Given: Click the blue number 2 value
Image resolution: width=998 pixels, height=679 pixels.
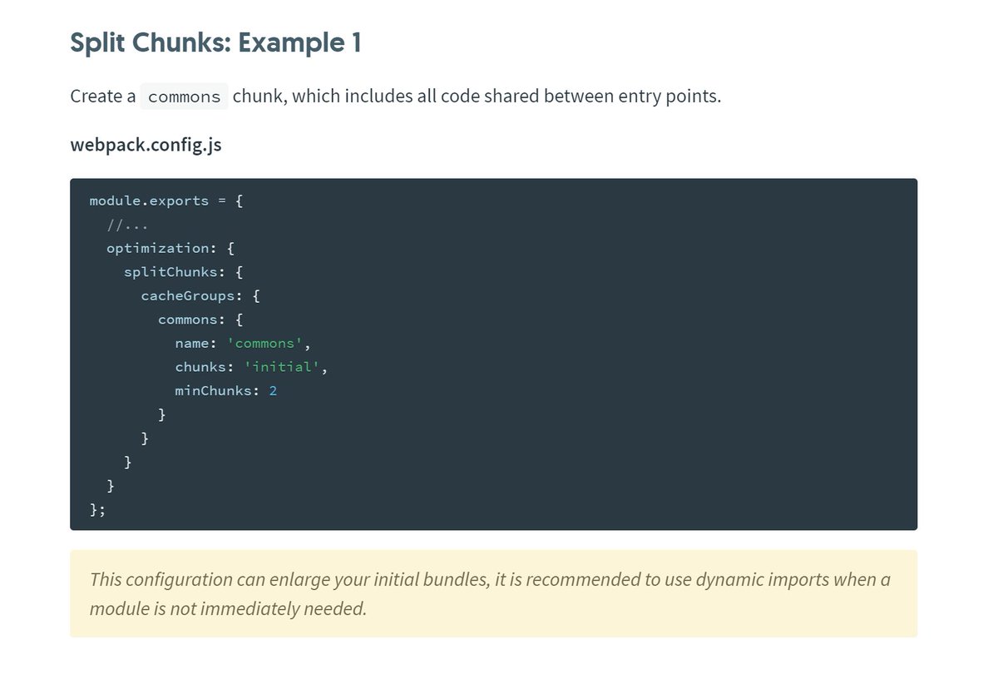Looking at the screenshot, I should (273, 390).
